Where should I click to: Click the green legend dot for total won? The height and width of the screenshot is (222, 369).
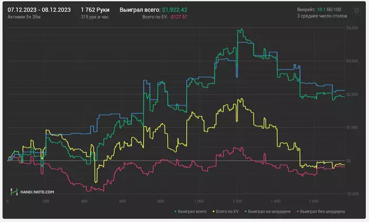click(176, 211)
